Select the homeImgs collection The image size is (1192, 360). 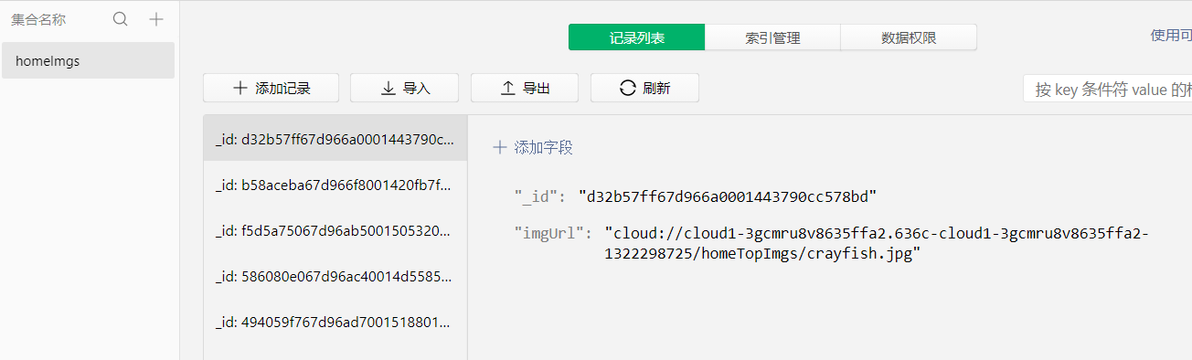(88, 60)
